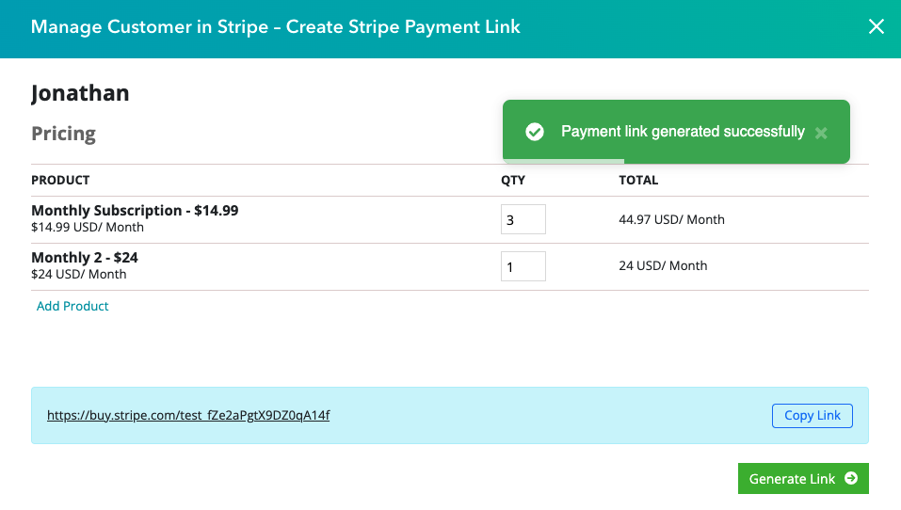This screenshot has height=510, width=901.
Task: Click the TOTAL column header
Action: pyautogui.click(x=638, y=180)
